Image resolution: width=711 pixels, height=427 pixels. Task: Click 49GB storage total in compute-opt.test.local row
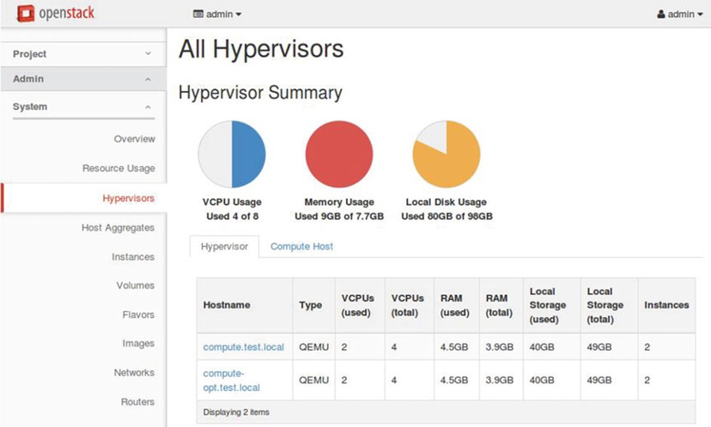[x=599, y=380]
